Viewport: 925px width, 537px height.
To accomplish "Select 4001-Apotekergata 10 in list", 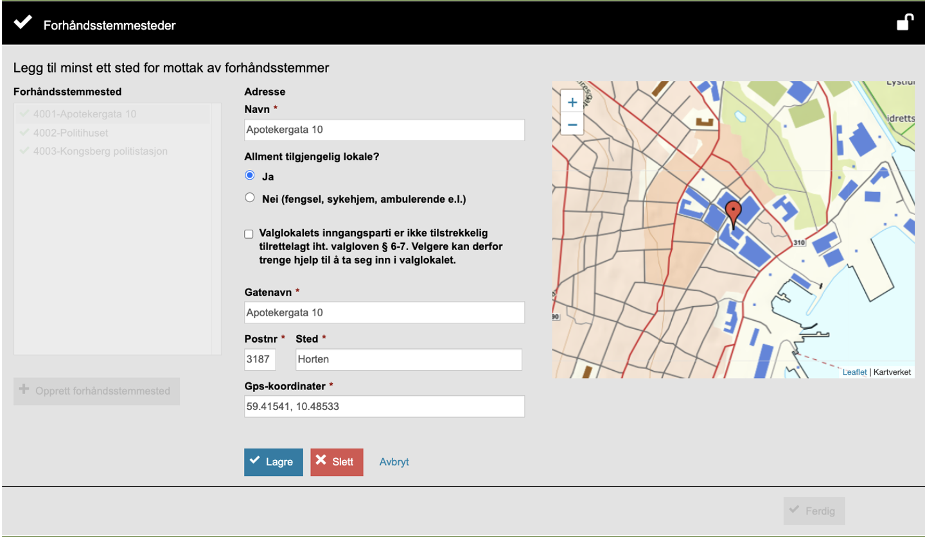I will (x=84, y=114).
